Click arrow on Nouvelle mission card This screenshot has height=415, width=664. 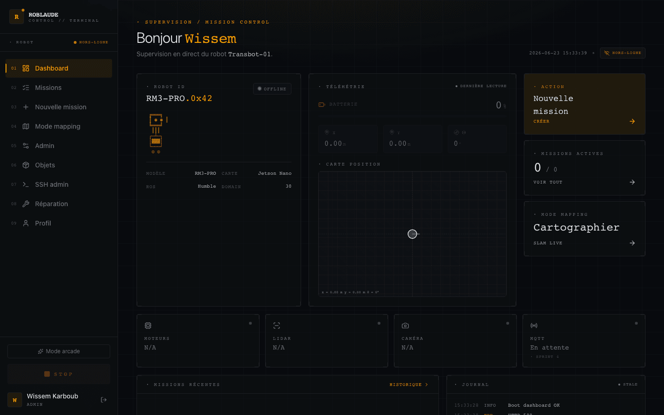[x=632, y=121]
